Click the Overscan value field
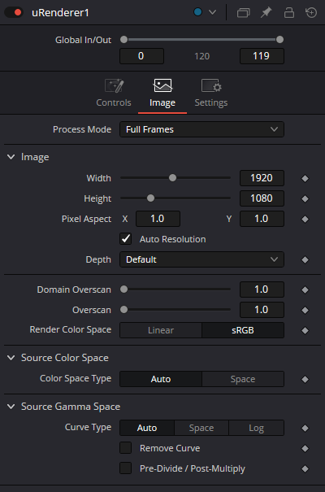Screen dimensions: 325x492 click(x=262, y=310)
